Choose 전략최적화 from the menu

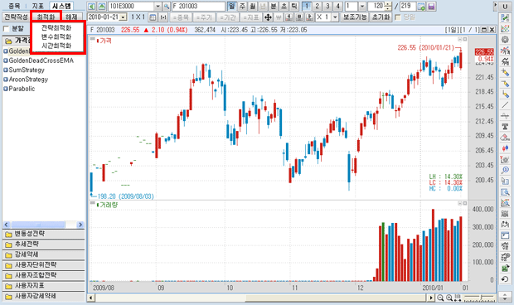coord(56,28)
